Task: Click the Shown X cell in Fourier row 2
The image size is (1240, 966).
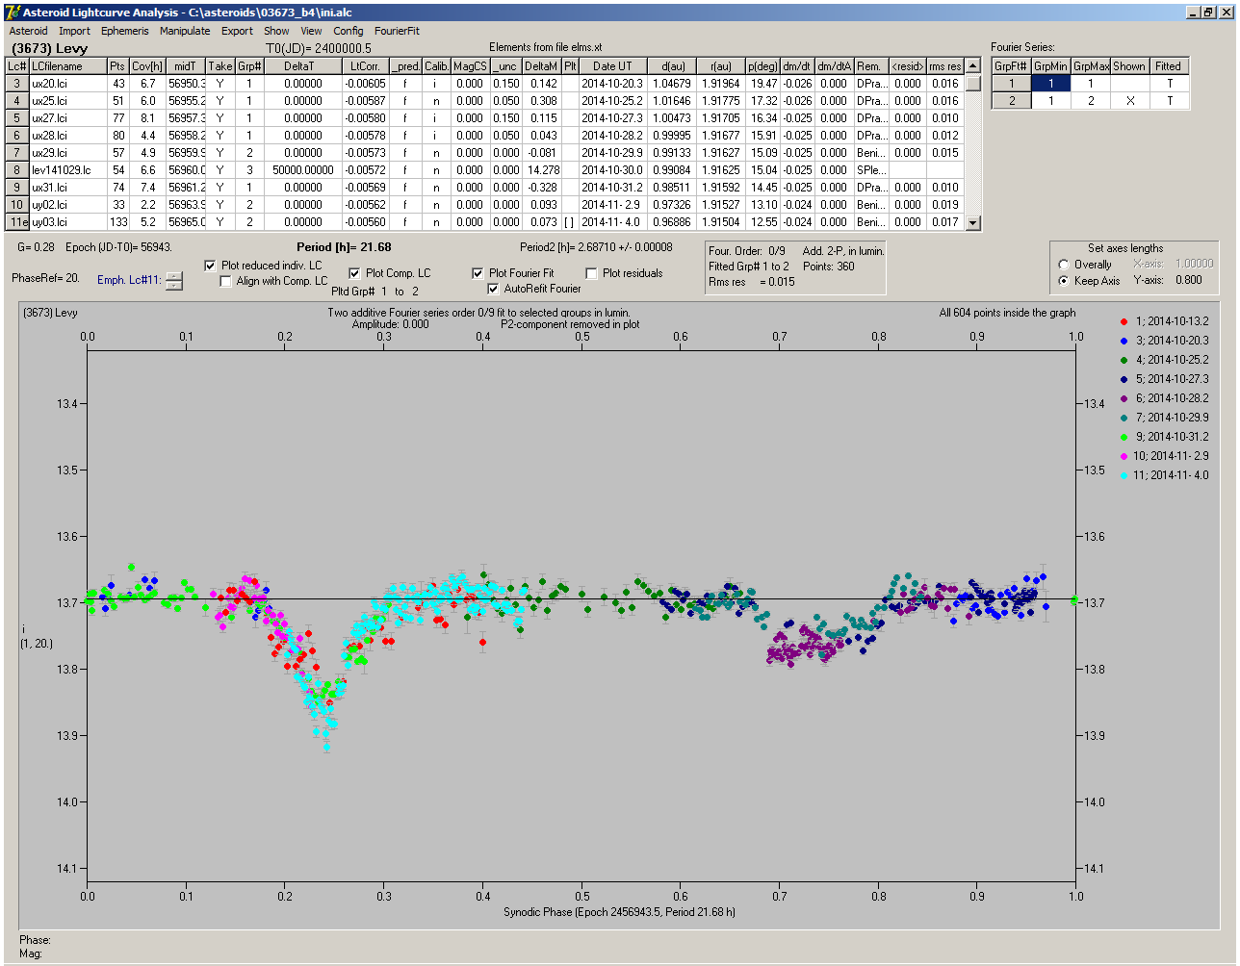Action: pyautogui.click(x=1129, y=101)
